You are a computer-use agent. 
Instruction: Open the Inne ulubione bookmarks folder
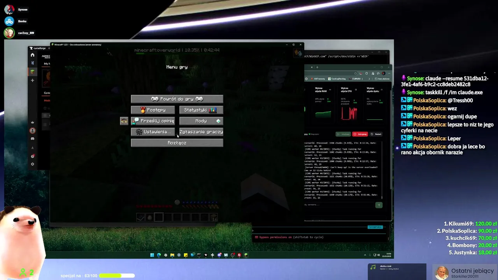click(382, 79)
